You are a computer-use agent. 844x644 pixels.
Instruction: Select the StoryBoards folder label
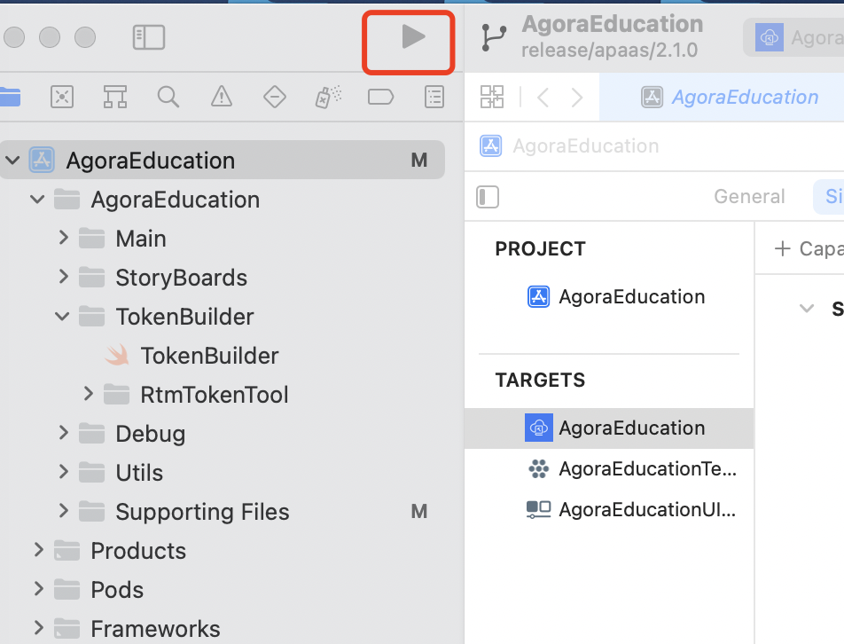coord(182,278)
